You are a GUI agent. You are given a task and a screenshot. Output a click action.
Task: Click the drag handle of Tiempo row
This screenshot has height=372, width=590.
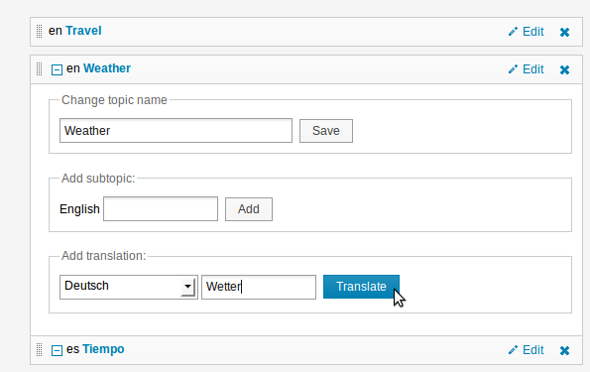pyautogui.click(x=39, y=350)
